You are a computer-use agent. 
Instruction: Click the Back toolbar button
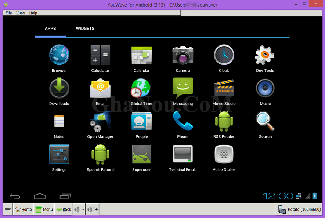pos(64,209)
